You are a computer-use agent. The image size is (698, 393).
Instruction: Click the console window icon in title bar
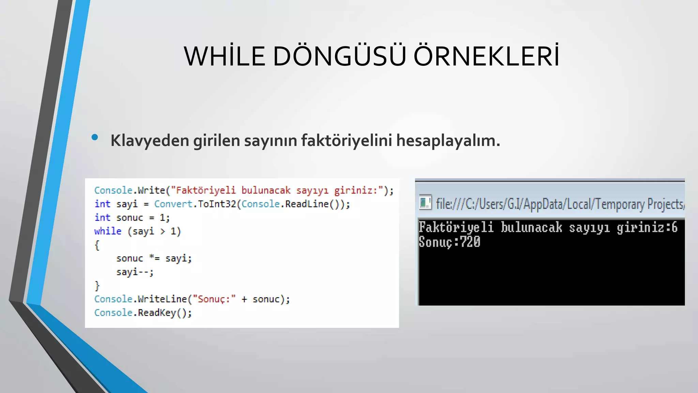pos(425,203)
